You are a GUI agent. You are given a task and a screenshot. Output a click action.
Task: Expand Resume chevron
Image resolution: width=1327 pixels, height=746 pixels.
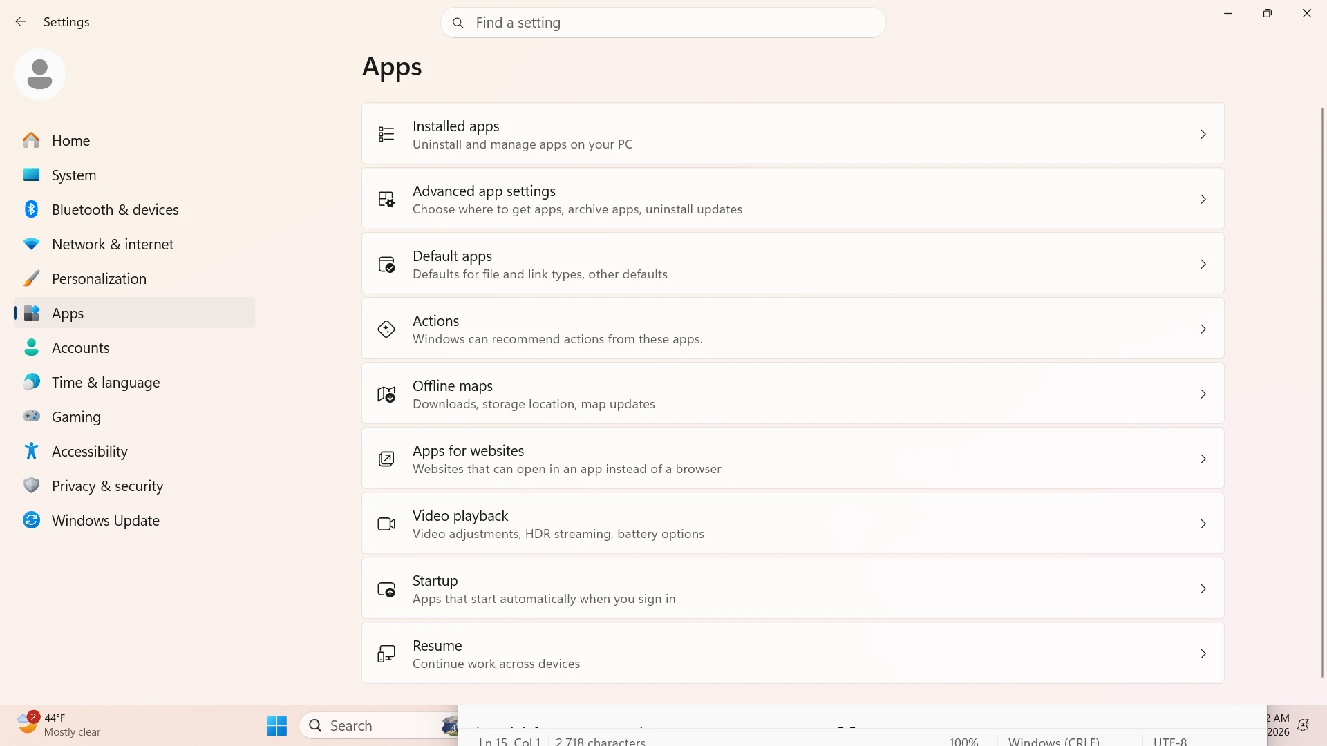pos(1203,653)
